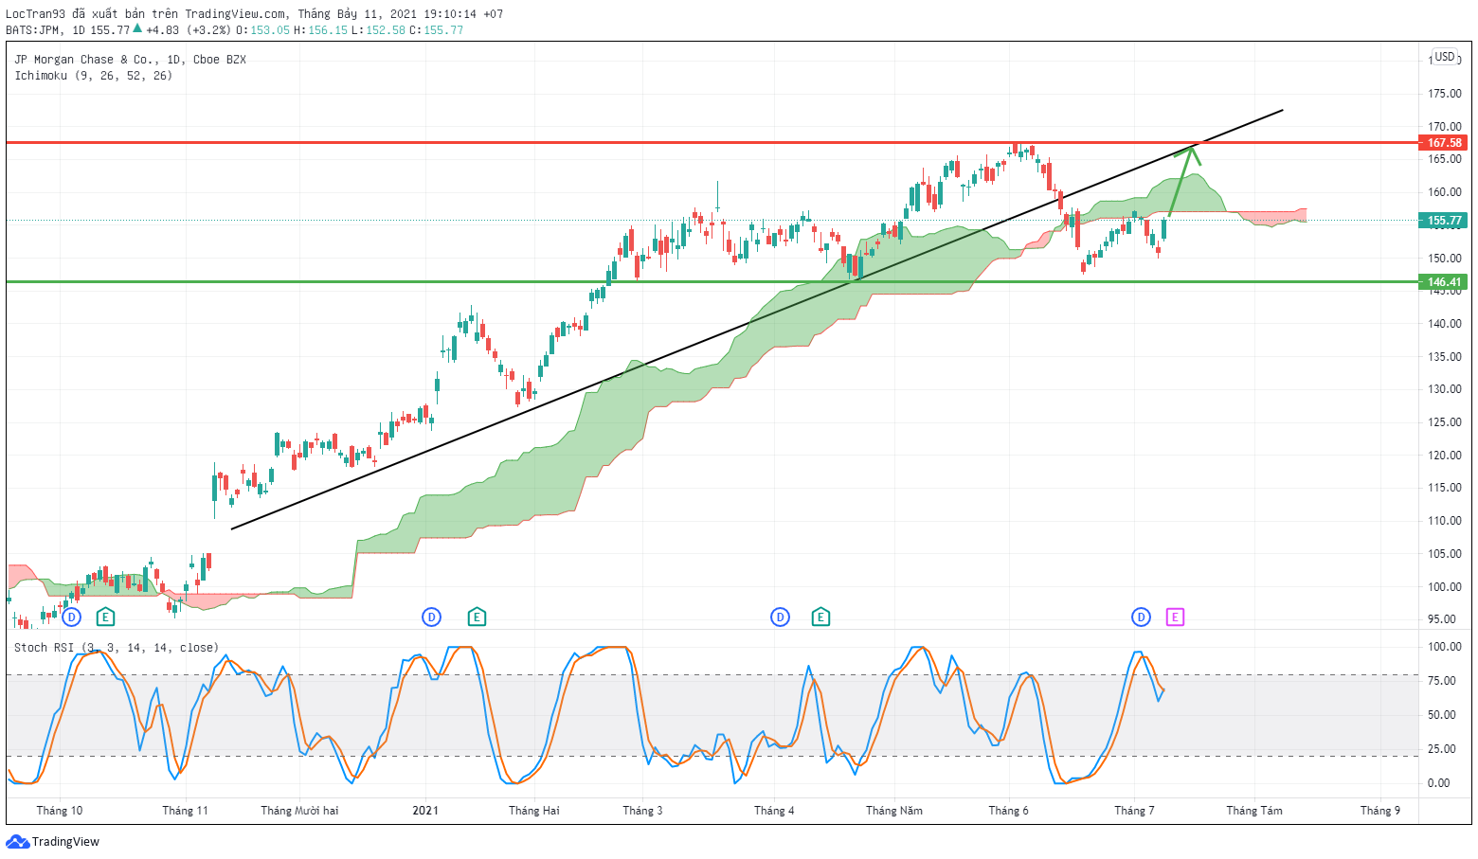Click the Tháng Tám time axis label

click(x=1254, y=811)
